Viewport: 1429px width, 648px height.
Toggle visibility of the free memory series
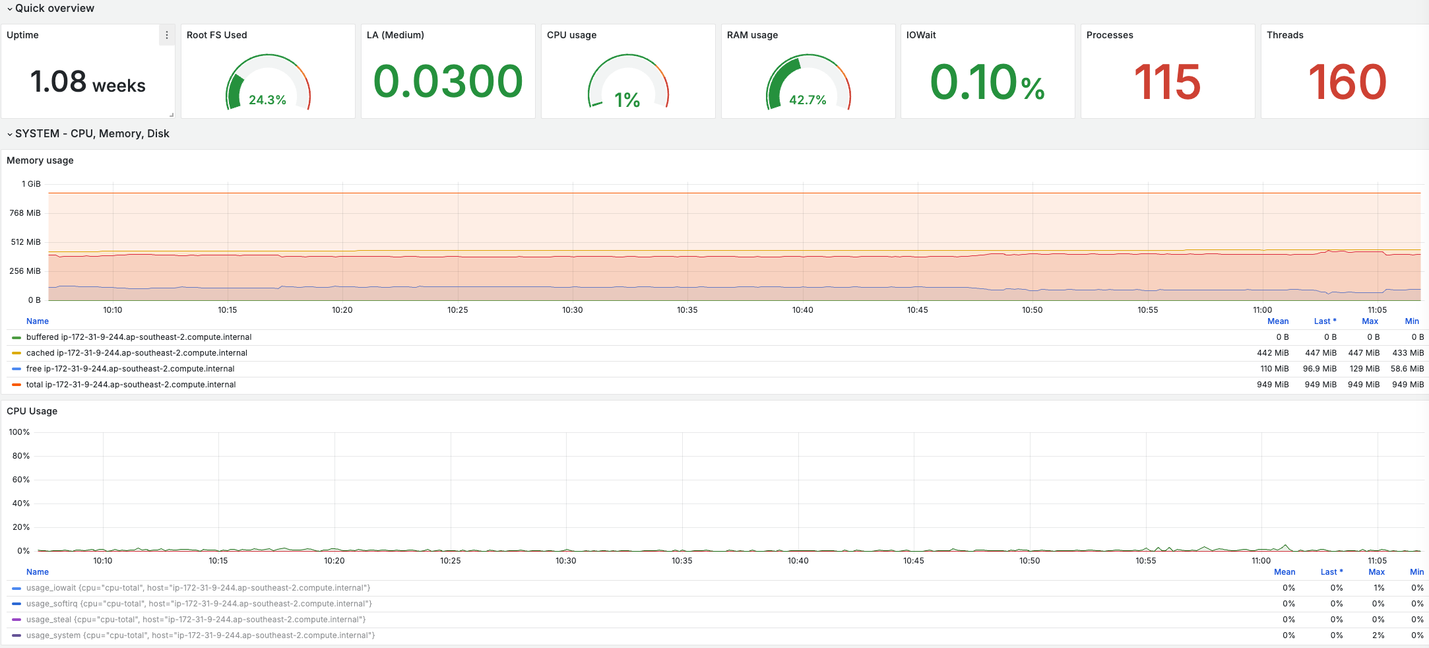click(x=130, y=369)
